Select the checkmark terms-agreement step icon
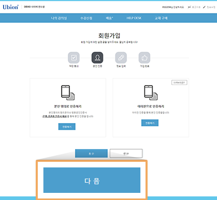 pos(74,58)
